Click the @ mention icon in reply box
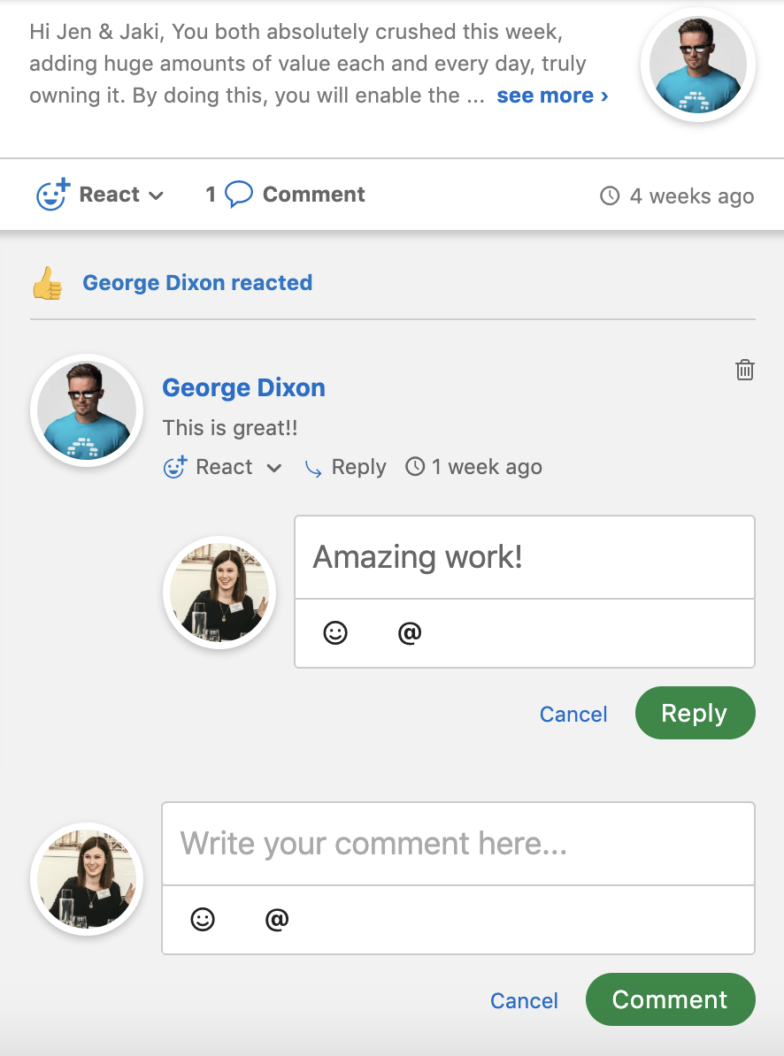784x1056 pixels. tap(410, 633)
